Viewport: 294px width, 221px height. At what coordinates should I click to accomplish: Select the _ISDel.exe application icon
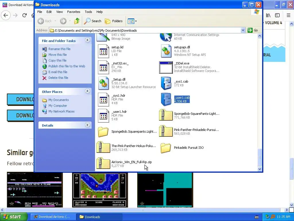click(166, 67)
